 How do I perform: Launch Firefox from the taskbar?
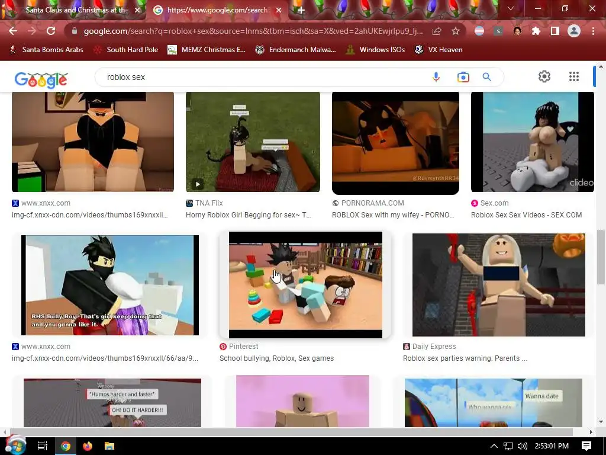88,446
